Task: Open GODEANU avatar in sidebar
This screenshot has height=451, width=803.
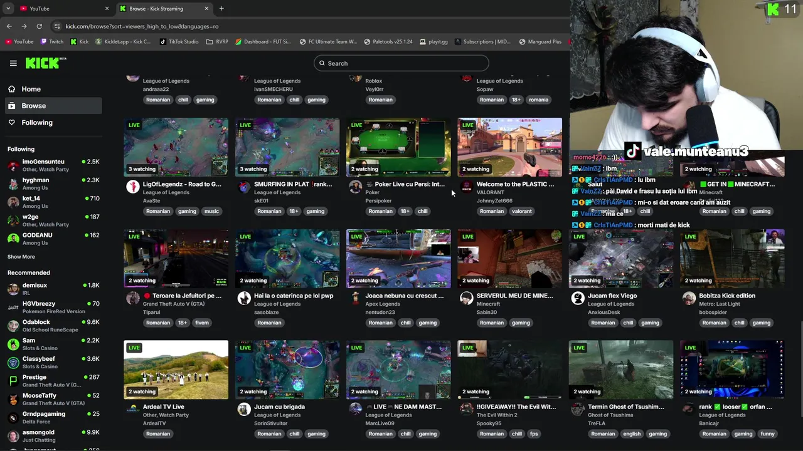Action: [13, 239]
